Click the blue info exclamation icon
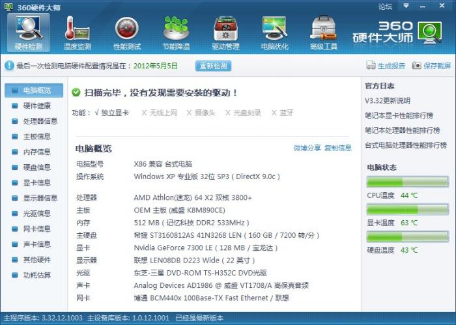This screenshot has height=325, width=456. pyautogui.click(x=9, y=66)
